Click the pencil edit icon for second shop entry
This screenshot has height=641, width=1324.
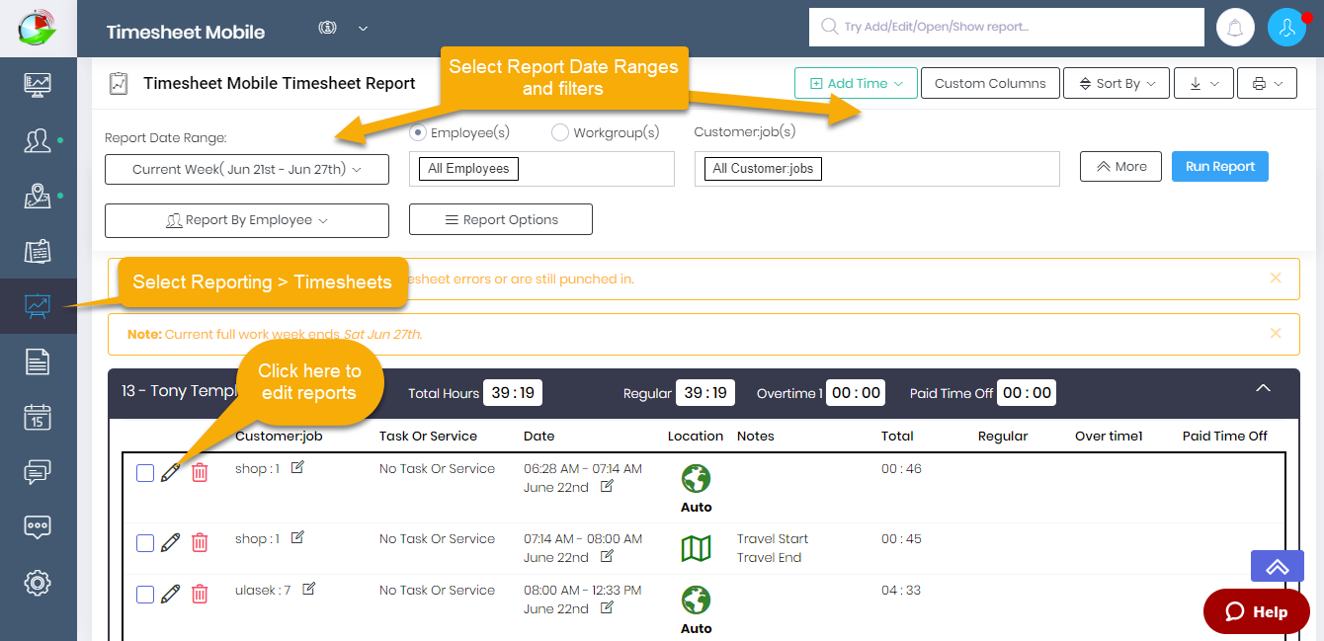(x=171, y=542)
